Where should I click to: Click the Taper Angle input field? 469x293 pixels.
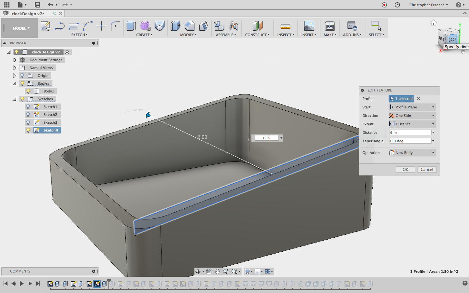[x=410, y=141]
